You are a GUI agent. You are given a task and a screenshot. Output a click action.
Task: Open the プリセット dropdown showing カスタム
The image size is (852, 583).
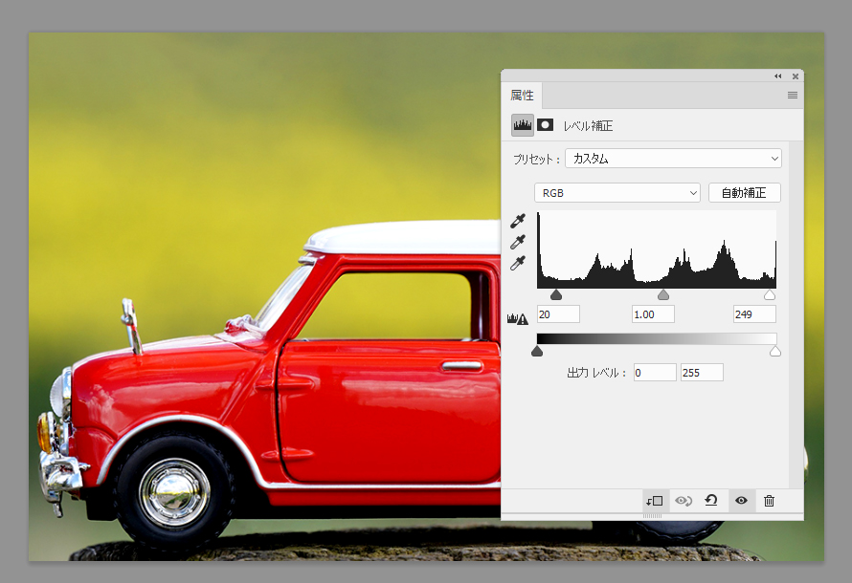tap(673, 159)
